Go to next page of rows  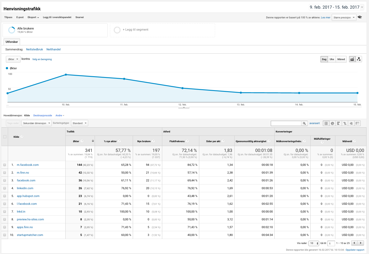tap(361, 243)
